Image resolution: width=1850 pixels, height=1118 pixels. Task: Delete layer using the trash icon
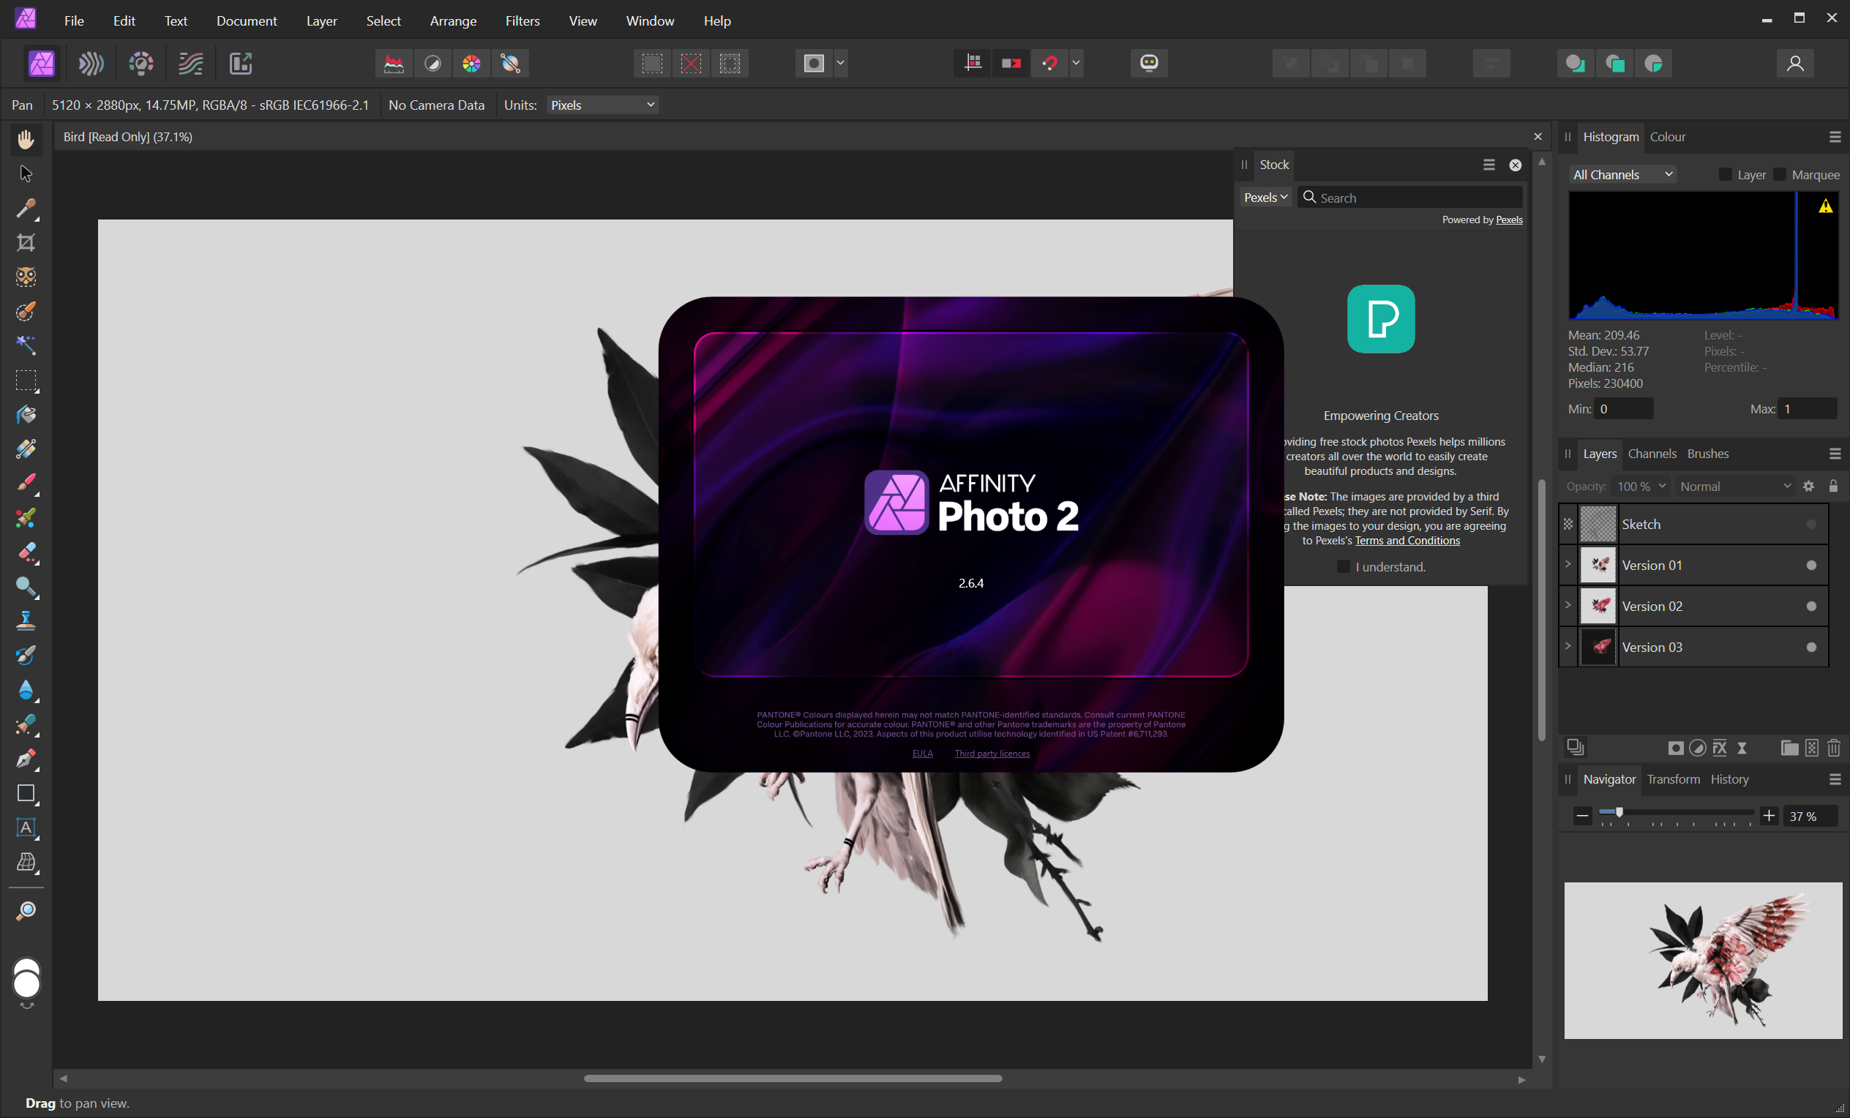pos(1833,748)
